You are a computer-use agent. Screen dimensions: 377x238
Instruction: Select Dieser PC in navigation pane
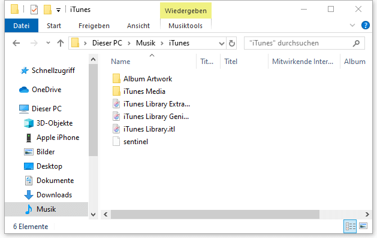coord(47,109)
